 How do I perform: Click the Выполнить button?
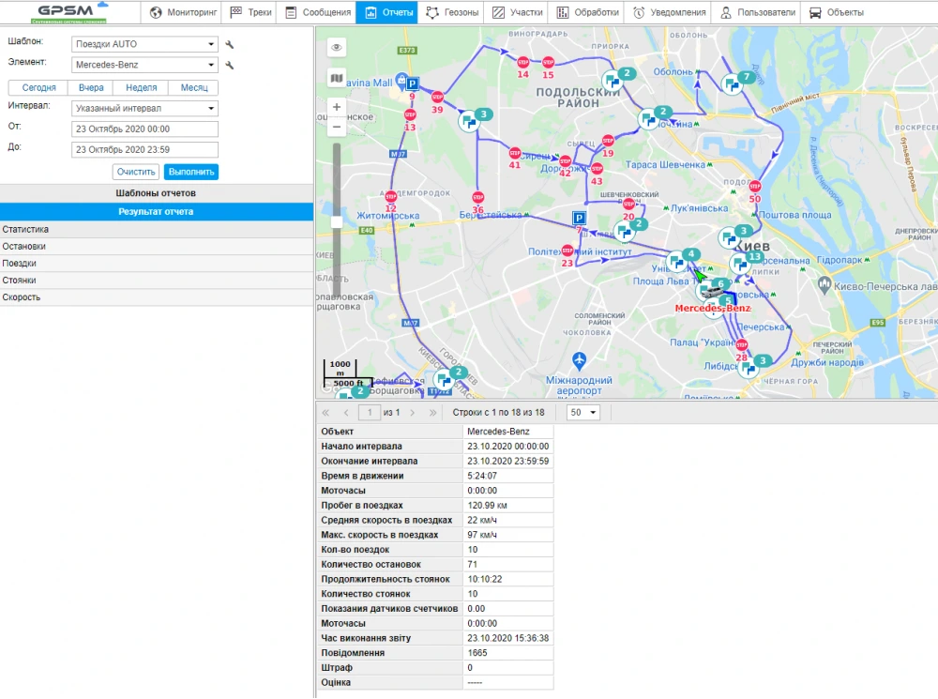pos(190,172)
